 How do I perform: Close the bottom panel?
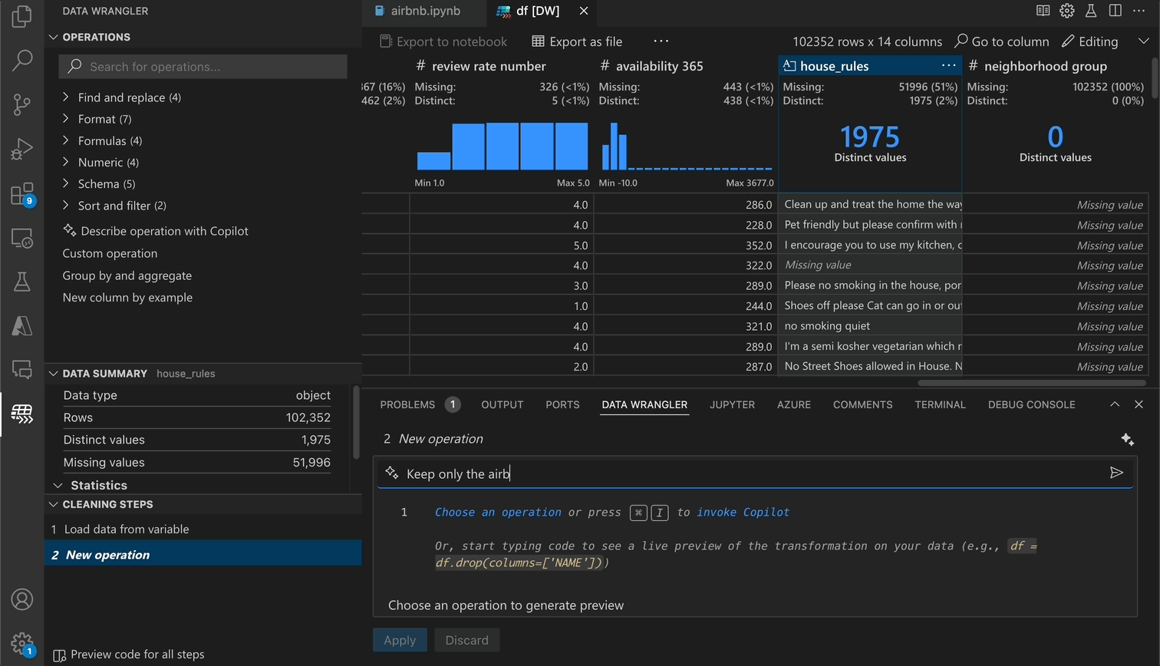point(1139,404)
